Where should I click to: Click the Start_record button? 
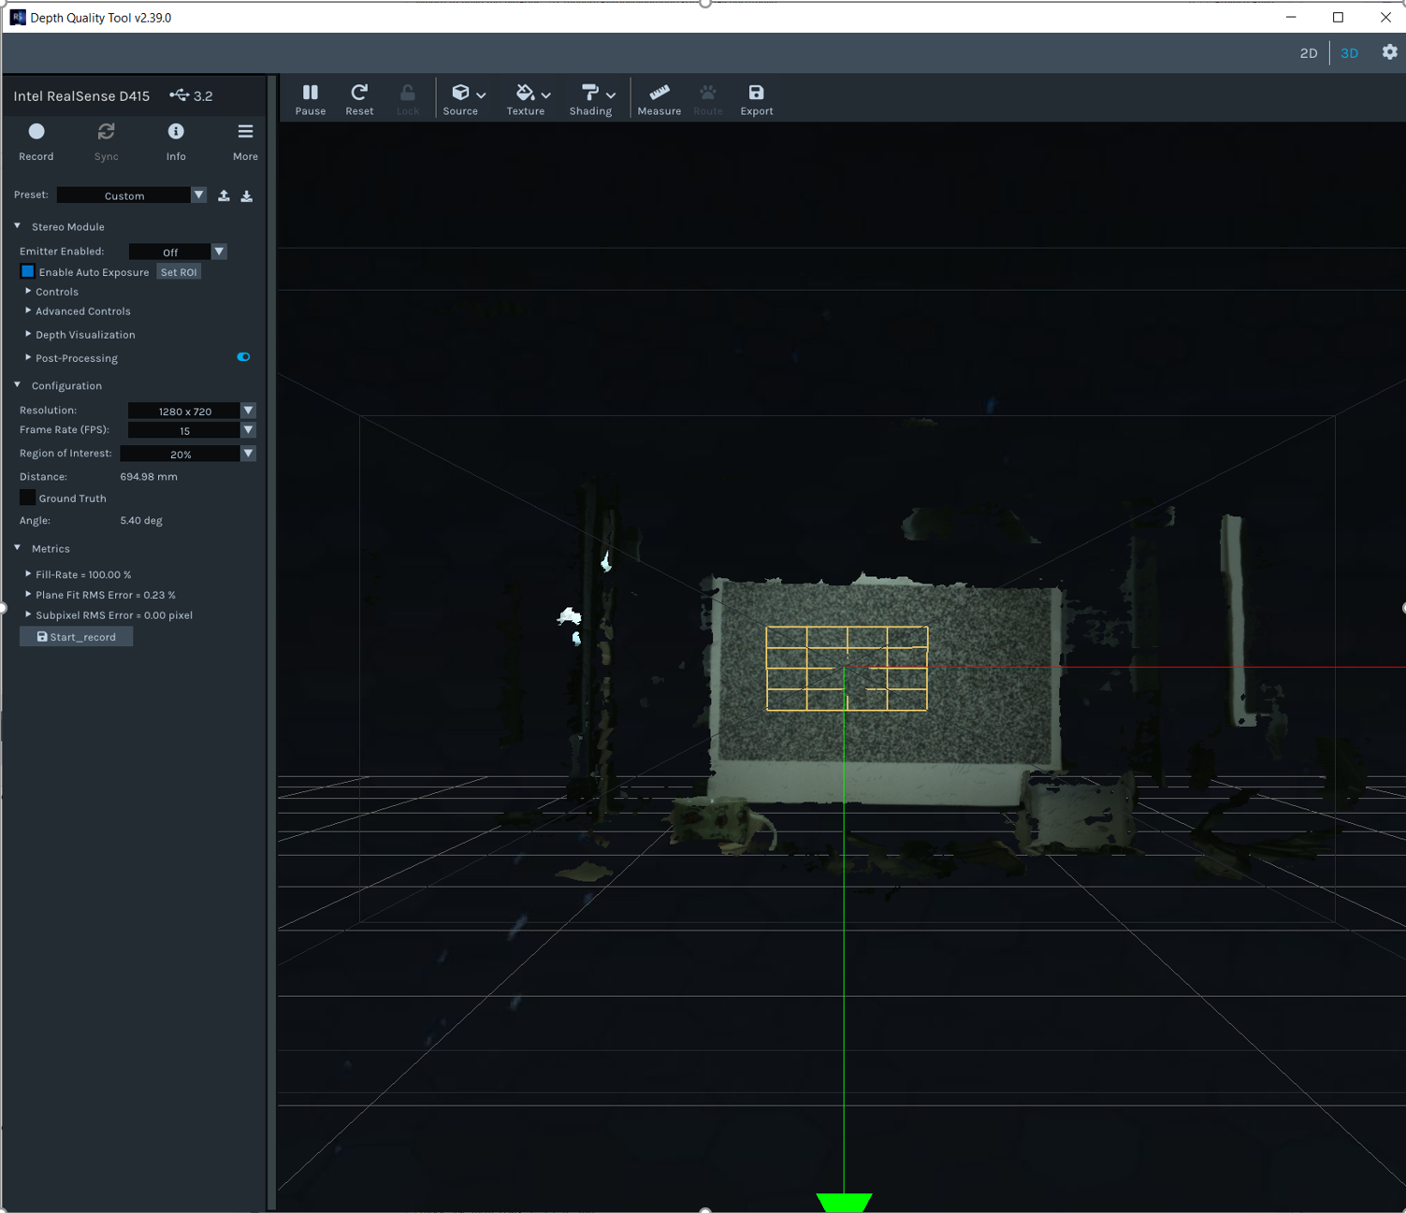[x=77, y=637]
